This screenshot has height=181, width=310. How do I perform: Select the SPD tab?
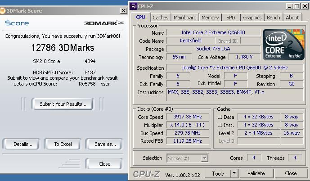point(231,18)
